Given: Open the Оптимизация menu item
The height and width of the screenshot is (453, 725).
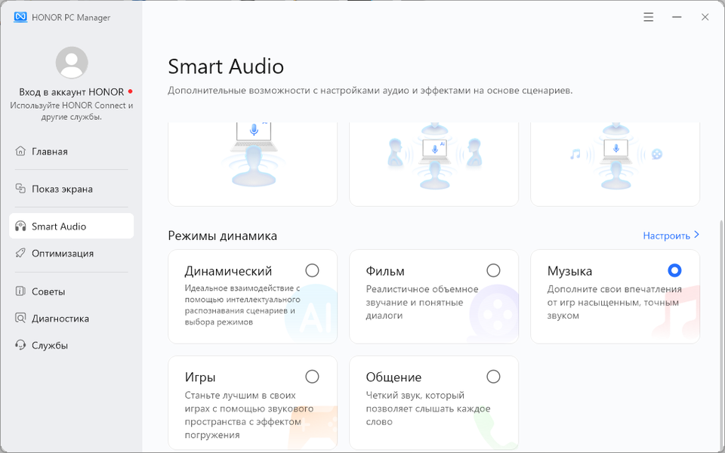Looking at the screenshot, I should (72, 254).
